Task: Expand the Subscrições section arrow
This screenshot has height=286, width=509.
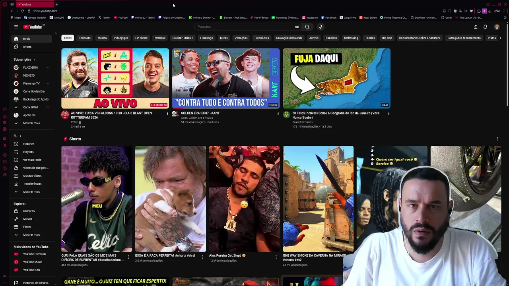Action: 34,59
